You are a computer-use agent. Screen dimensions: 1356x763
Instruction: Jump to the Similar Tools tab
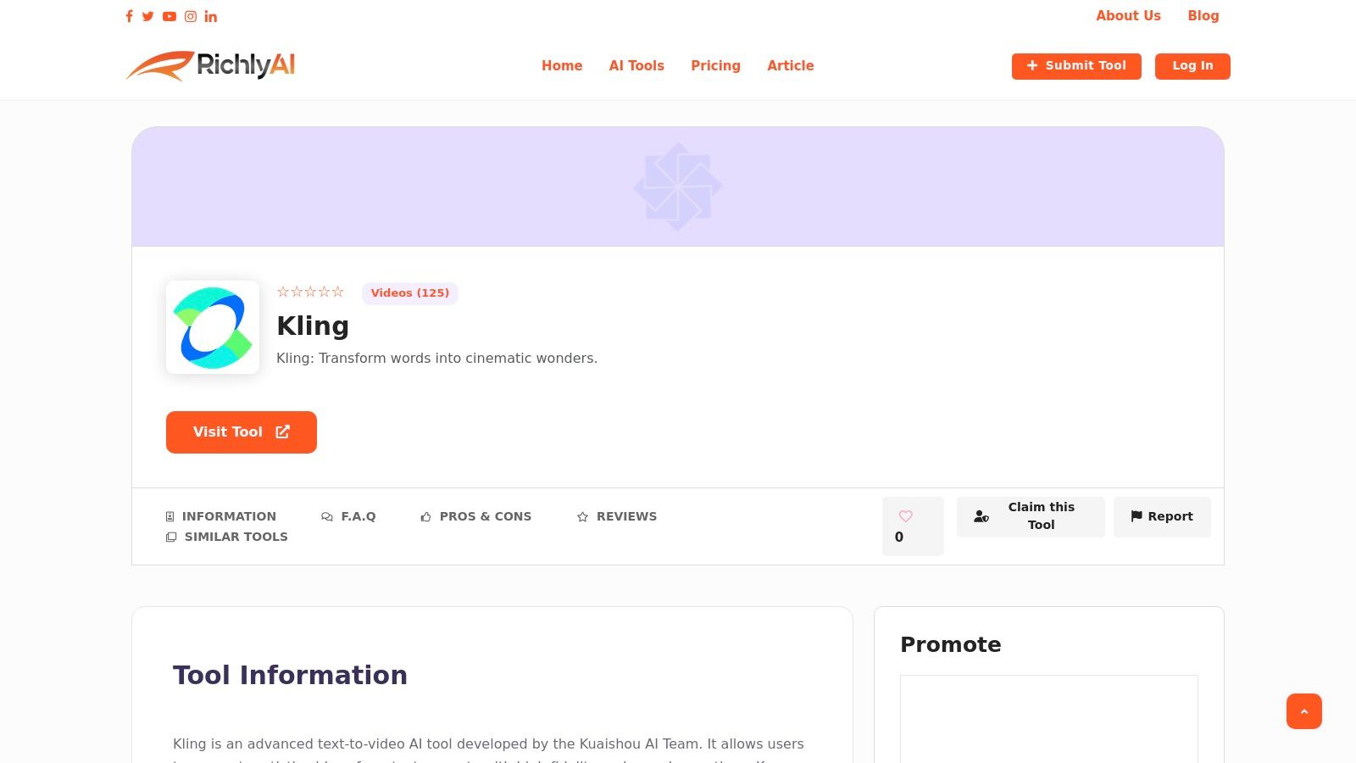pyautogui.click(x=227, y=537)
